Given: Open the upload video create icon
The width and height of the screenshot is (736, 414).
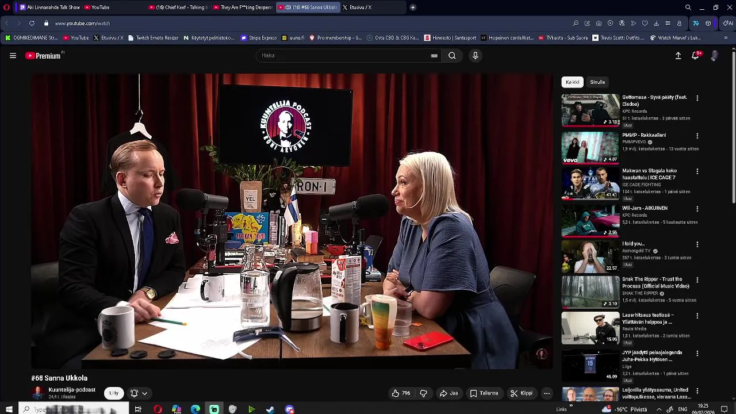Looking at the screenshot, I should [678, 56].
